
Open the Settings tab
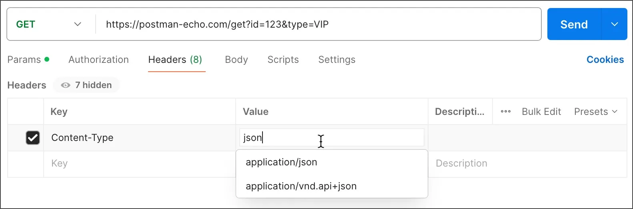pyautogui.click(x=337, y=60)
